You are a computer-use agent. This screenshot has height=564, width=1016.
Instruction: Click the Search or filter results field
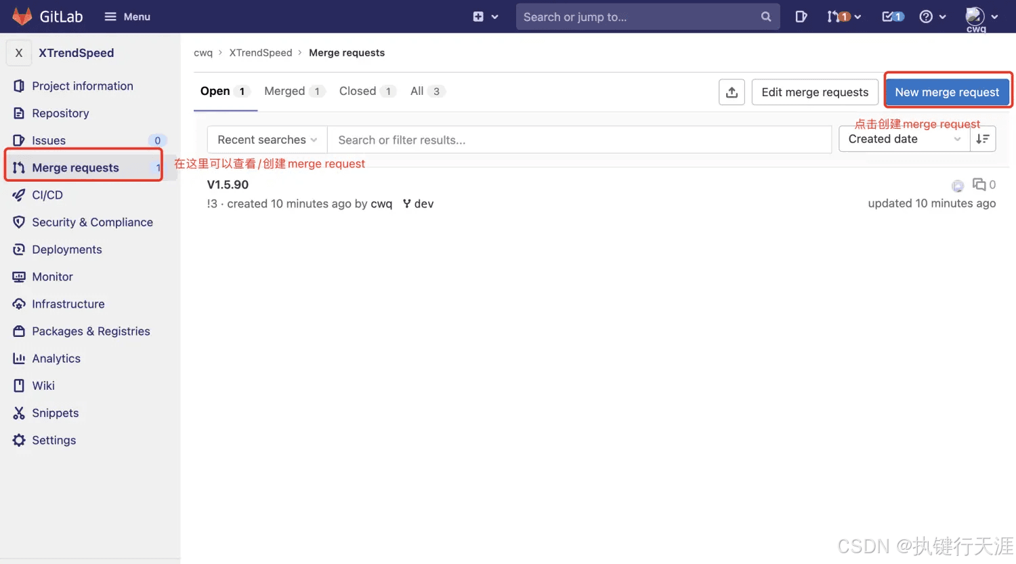[x=580, y=140]
